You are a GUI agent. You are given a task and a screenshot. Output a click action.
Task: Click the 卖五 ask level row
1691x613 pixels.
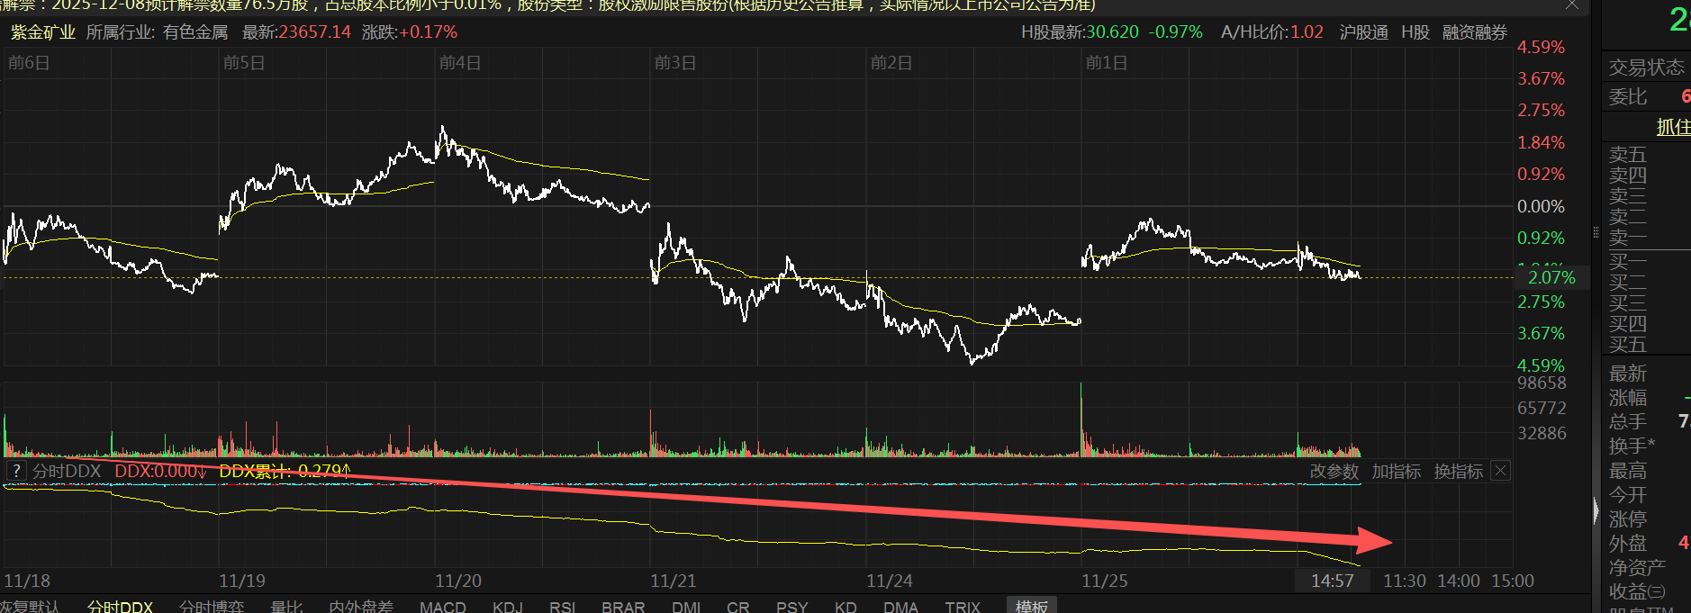click(1646, 155)
